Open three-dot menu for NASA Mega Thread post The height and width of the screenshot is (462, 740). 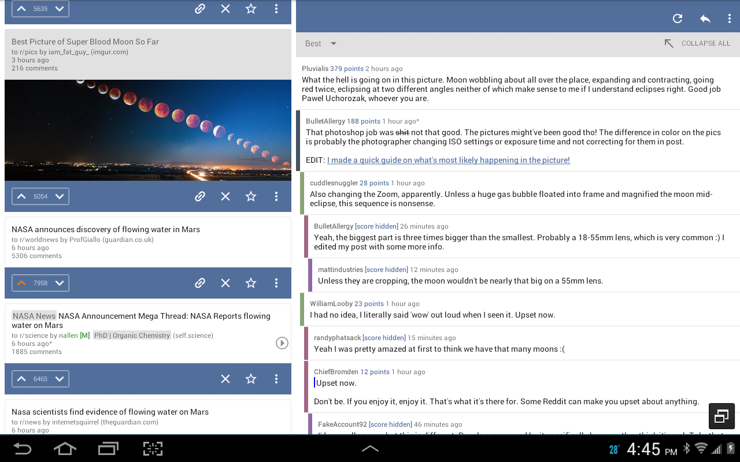click(x=276, y=379)
